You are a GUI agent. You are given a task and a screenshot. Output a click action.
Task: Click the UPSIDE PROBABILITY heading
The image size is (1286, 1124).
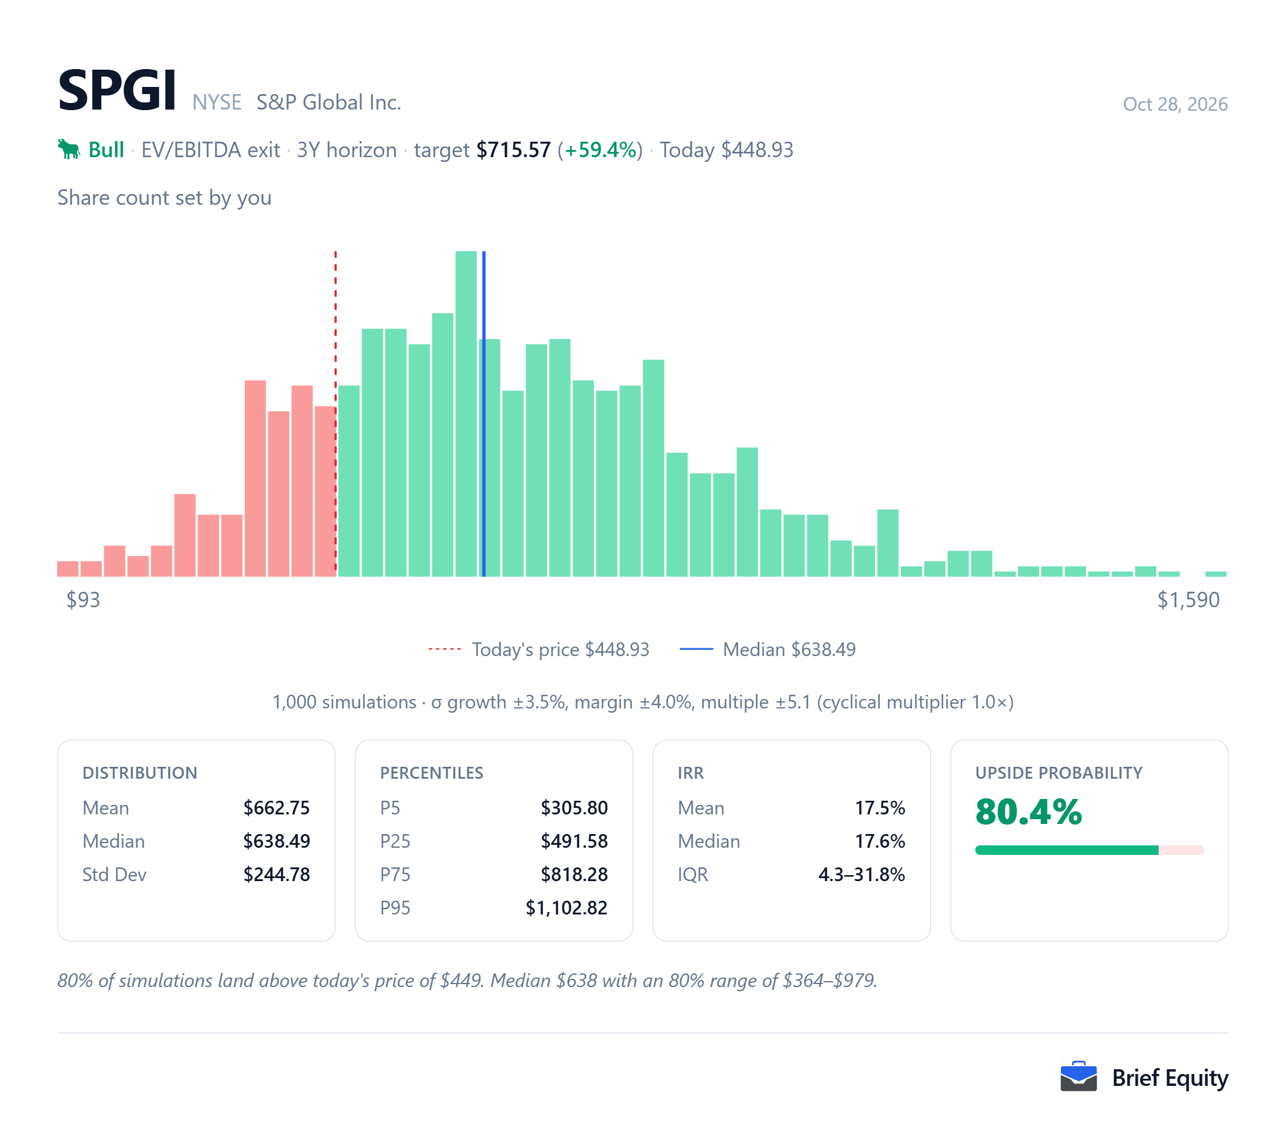(1059, 773)
